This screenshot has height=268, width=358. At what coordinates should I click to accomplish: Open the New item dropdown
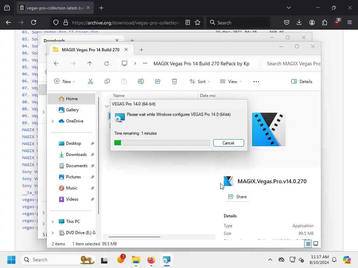[65, 81]
